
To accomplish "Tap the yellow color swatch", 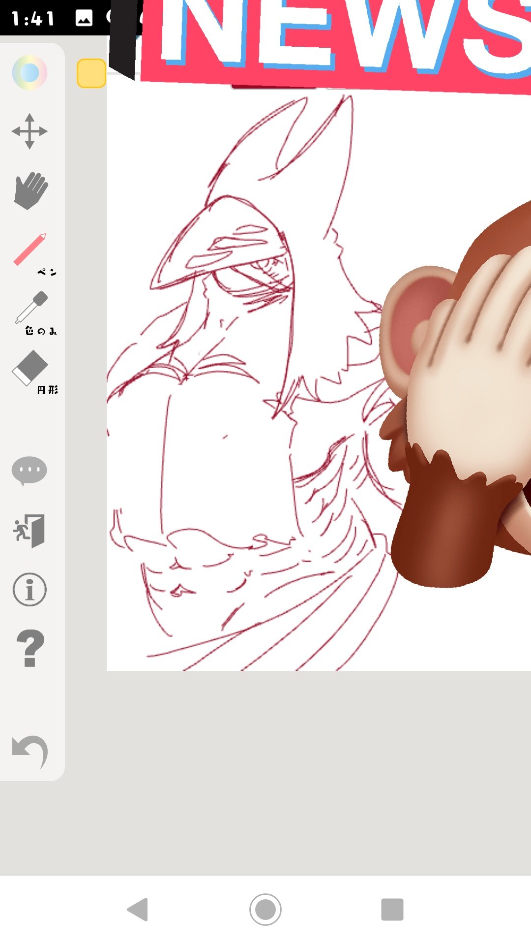I will pos(91,73).
